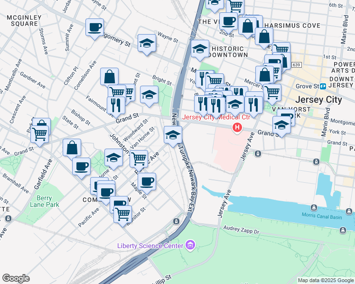Click the Liberty Science Center museum pin
The height and width of the screenshot is (284, 355).
(x=190, y=245)
